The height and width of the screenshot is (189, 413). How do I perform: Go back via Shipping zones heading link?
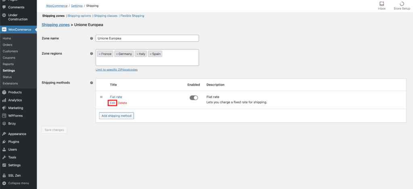56,25
